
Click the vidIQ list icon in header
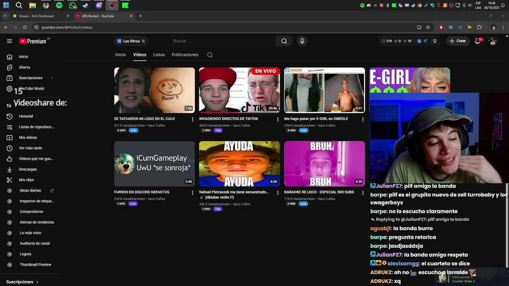point(425,41)
